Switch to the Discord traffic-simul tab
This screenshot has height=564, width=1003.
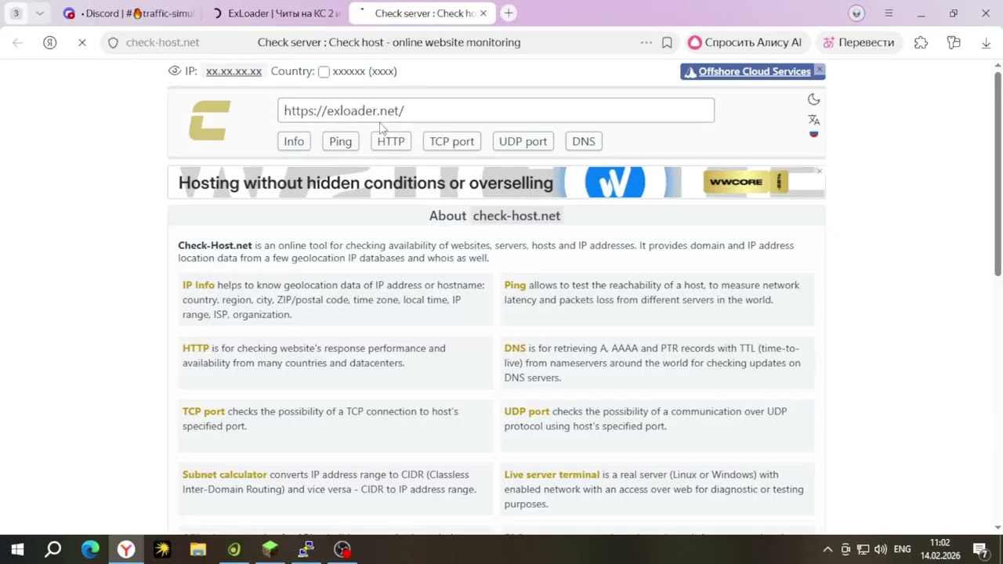(x=129, y=13)
